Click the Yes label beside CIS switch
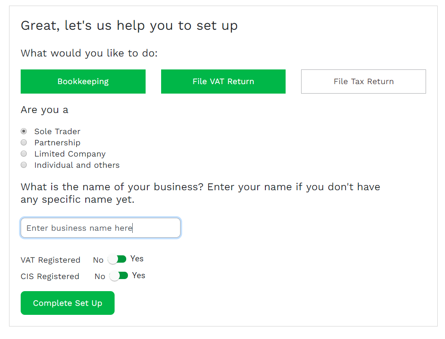The image size is (445, 339). click(139, 276)
